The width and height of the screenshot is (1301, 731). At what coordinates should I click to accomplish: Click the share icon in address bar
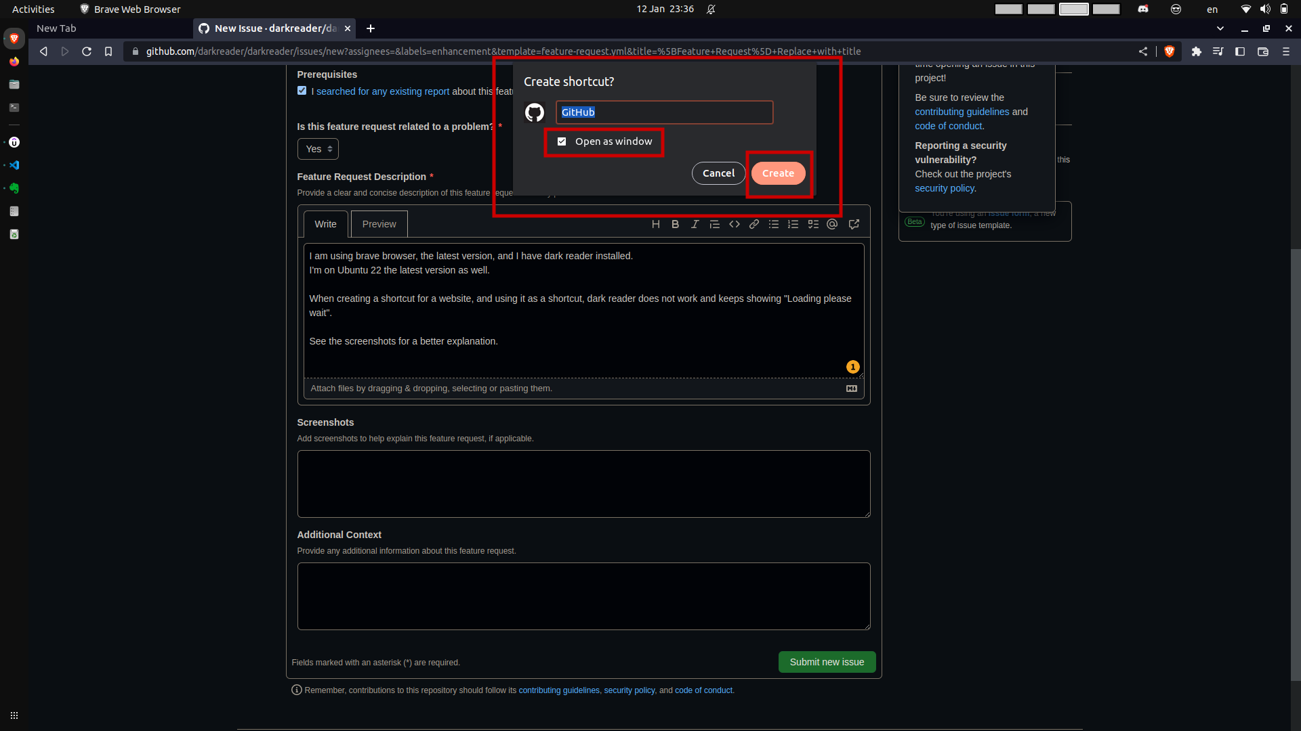pos(1143,51)
